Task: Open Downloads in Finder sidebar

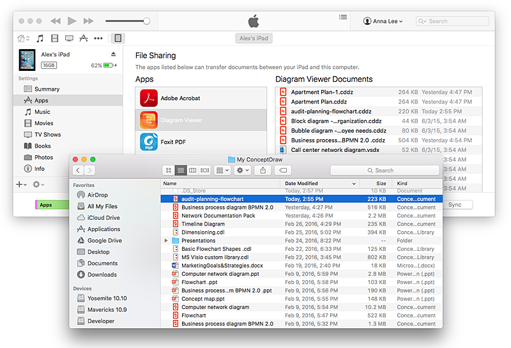Action: [97, 275]
